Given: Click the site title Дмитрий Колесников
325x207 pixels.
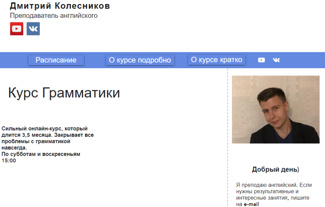Looking at the screenshot, I should click(60, 6).
